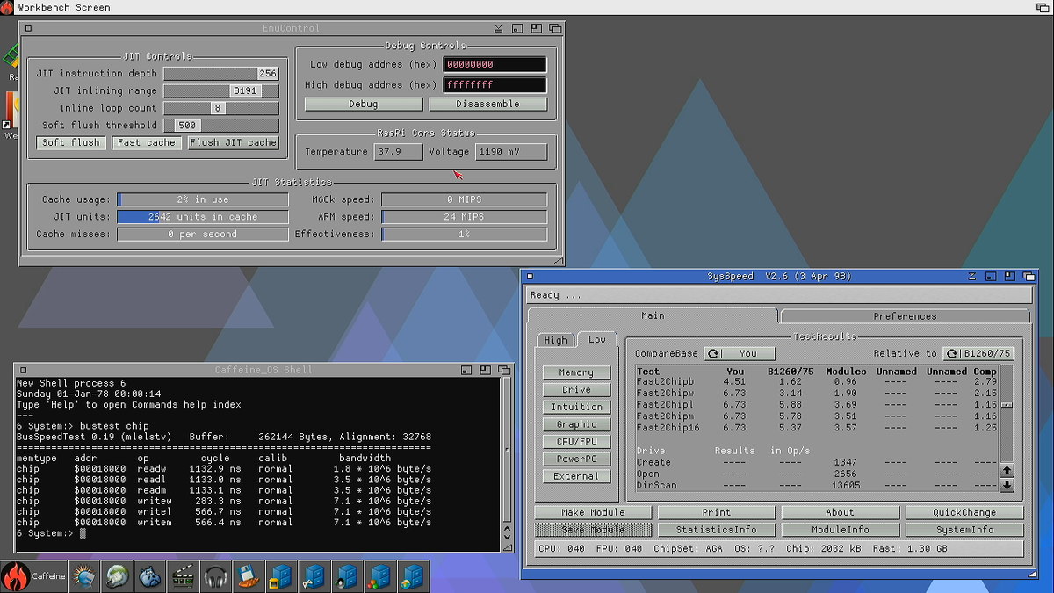The image size is (1054, 593).
Task: Open the globe with plug network icon
Action: click(118, 576)
